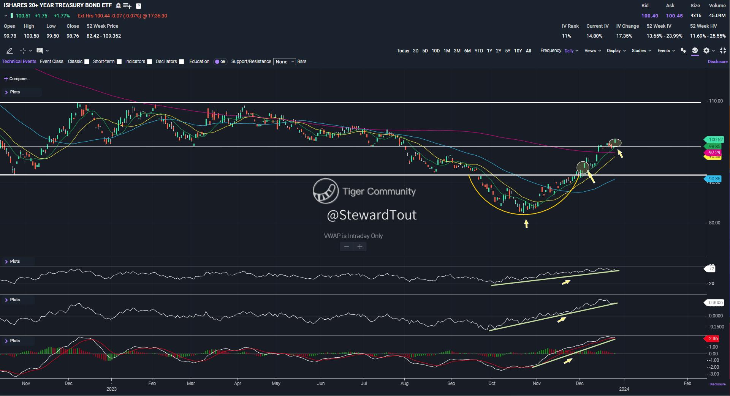This screenshot has width=730, height=396.
Task: Activate the crosshair cursor tool
Action: coord(23,50)
